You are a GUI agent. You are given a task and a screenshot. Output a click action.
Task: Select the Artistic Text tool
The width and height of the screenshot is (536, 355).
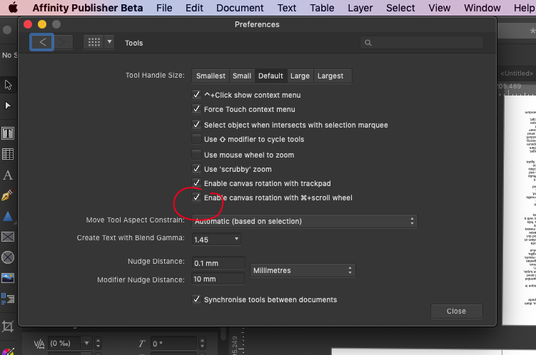pos(8,175)
